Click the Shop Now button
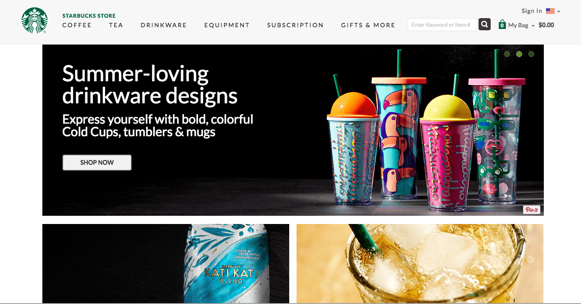Image resolution: width=581 pixels, height=304 pixels. coord(97,163)
